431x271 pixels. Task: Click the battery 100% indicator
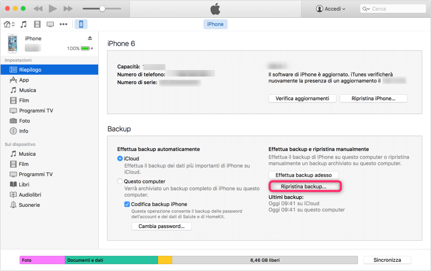tap(80, 48)
